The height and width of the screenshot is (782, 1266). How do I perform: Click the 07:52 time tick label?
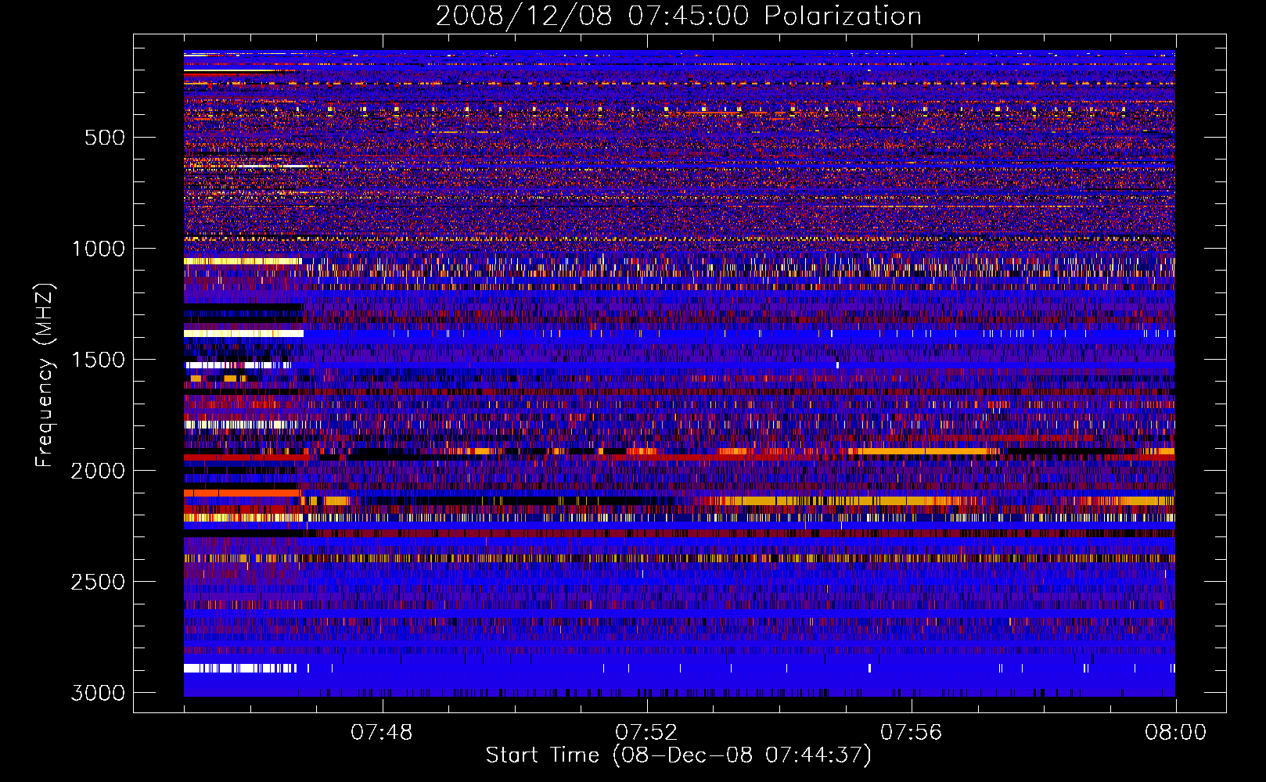pos(646,733)
